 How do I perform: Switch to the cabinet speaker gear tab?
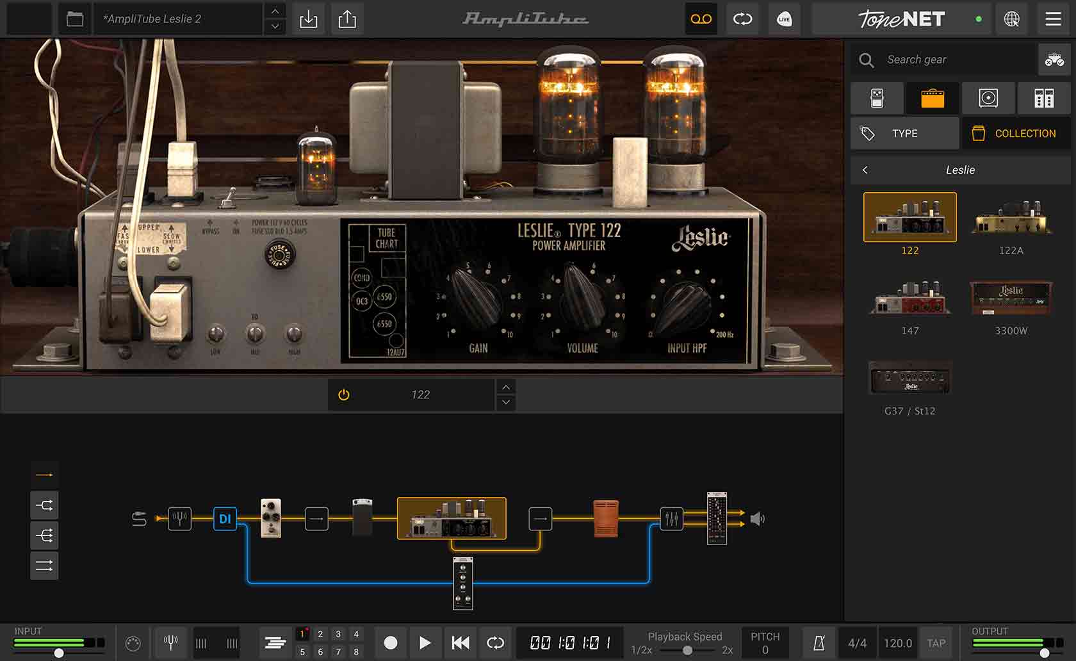click(988, 98)
